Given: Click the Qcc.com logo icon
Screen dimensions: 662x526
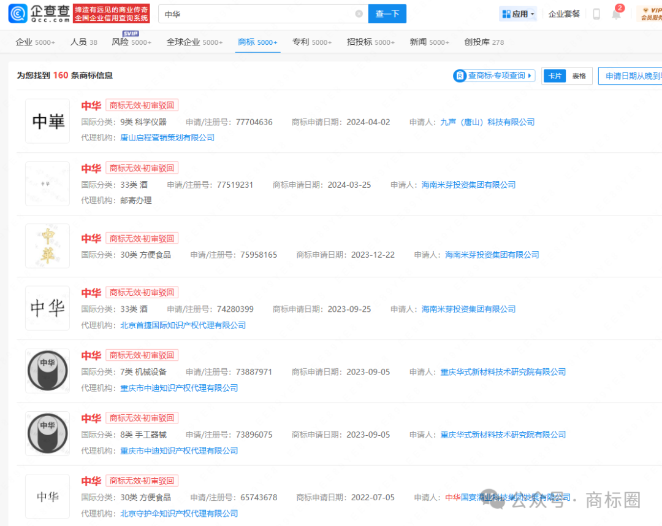Looking at the screenshot, I should [x=18, y=14].
